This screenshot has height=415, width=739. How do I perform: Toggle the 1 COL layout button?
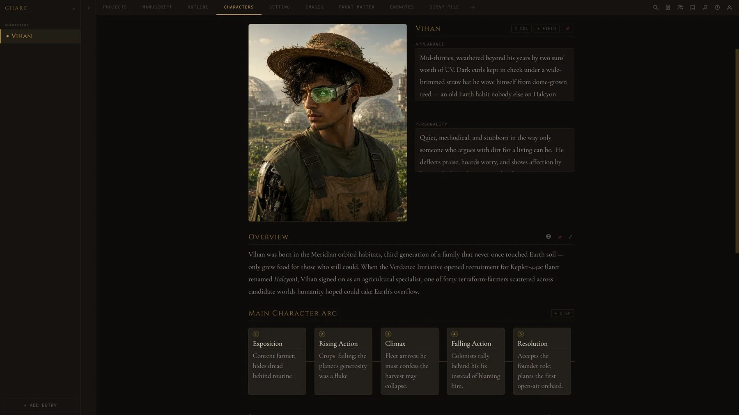pyautogui.click(x=521, y=29)
